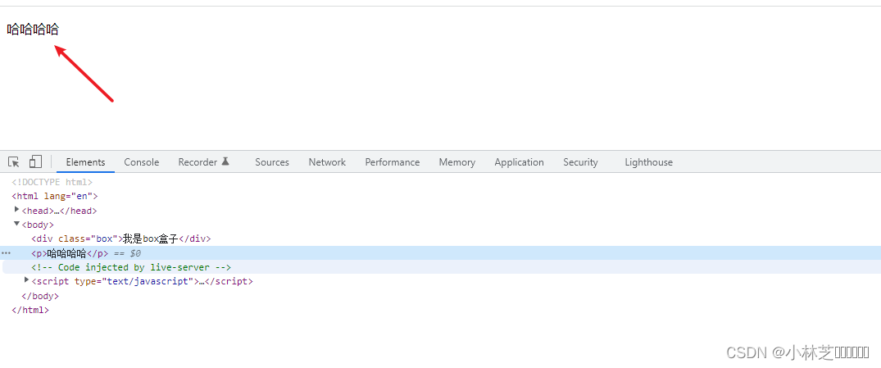
Task: Open the Network tab
Action: [327, 161]
